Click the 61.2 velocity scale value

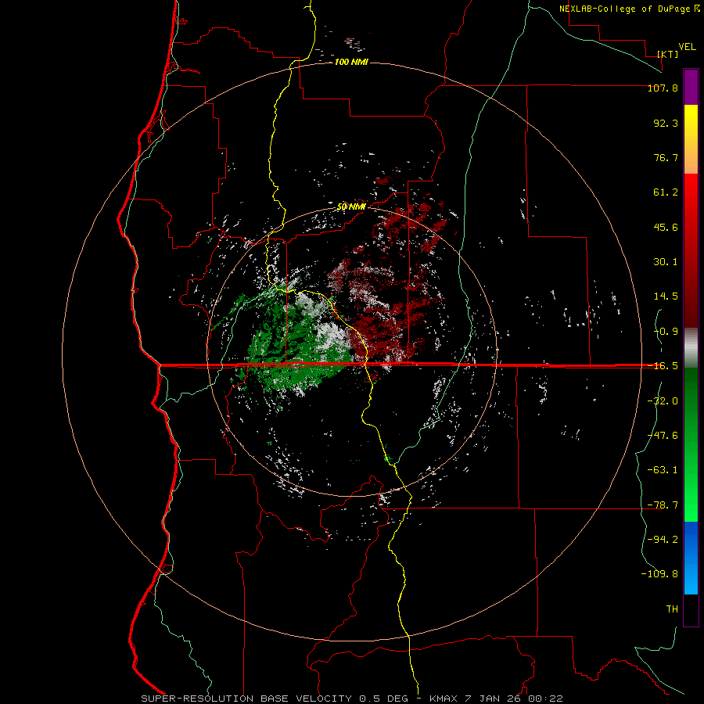point(666,192)
